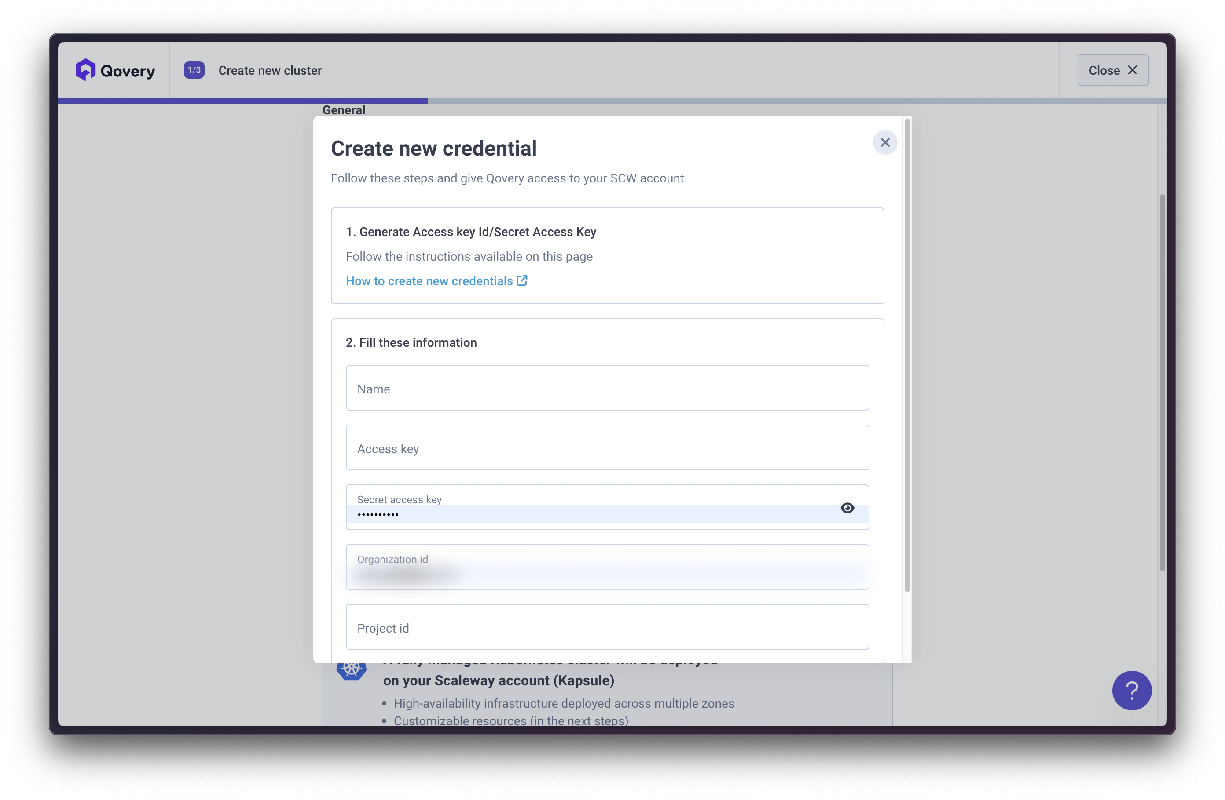Click the X icon inside the Close button
Image resolution: width=1225 pixels, height=800 pixels.
(1132, 70)
